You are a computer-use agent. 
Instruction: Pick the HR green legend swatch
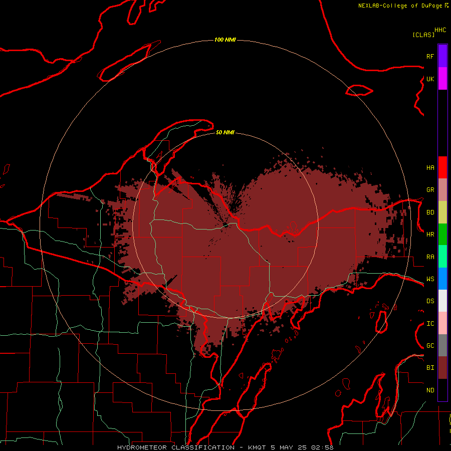point(442,235)
